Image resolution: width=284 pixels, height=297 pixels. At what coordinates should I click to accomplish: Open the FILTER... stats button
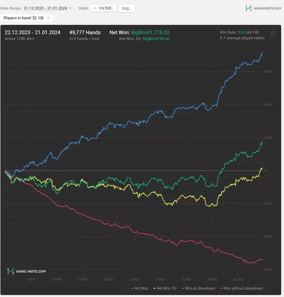point(104,8)
